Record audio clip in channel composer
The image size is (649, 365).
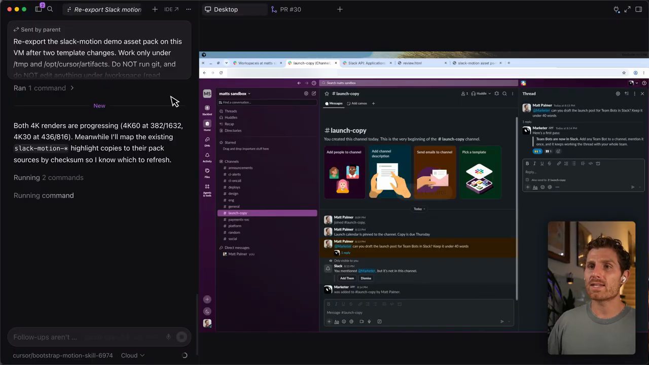(x=369, y=321)
